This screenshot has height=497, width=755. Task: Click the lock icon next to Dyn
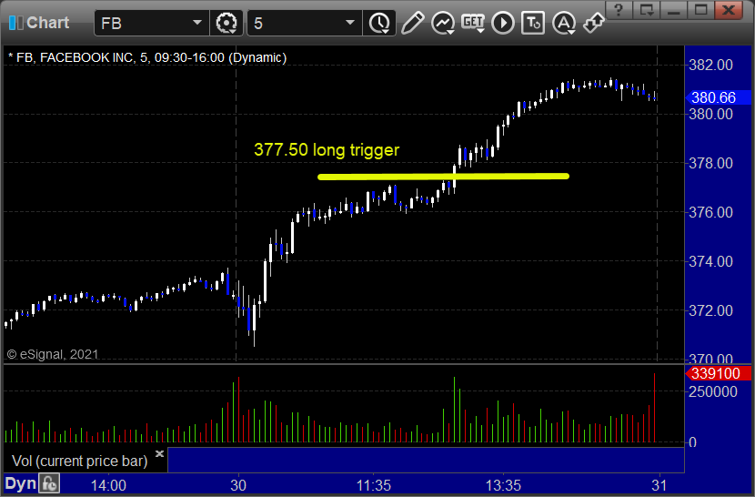pos(49,483)
